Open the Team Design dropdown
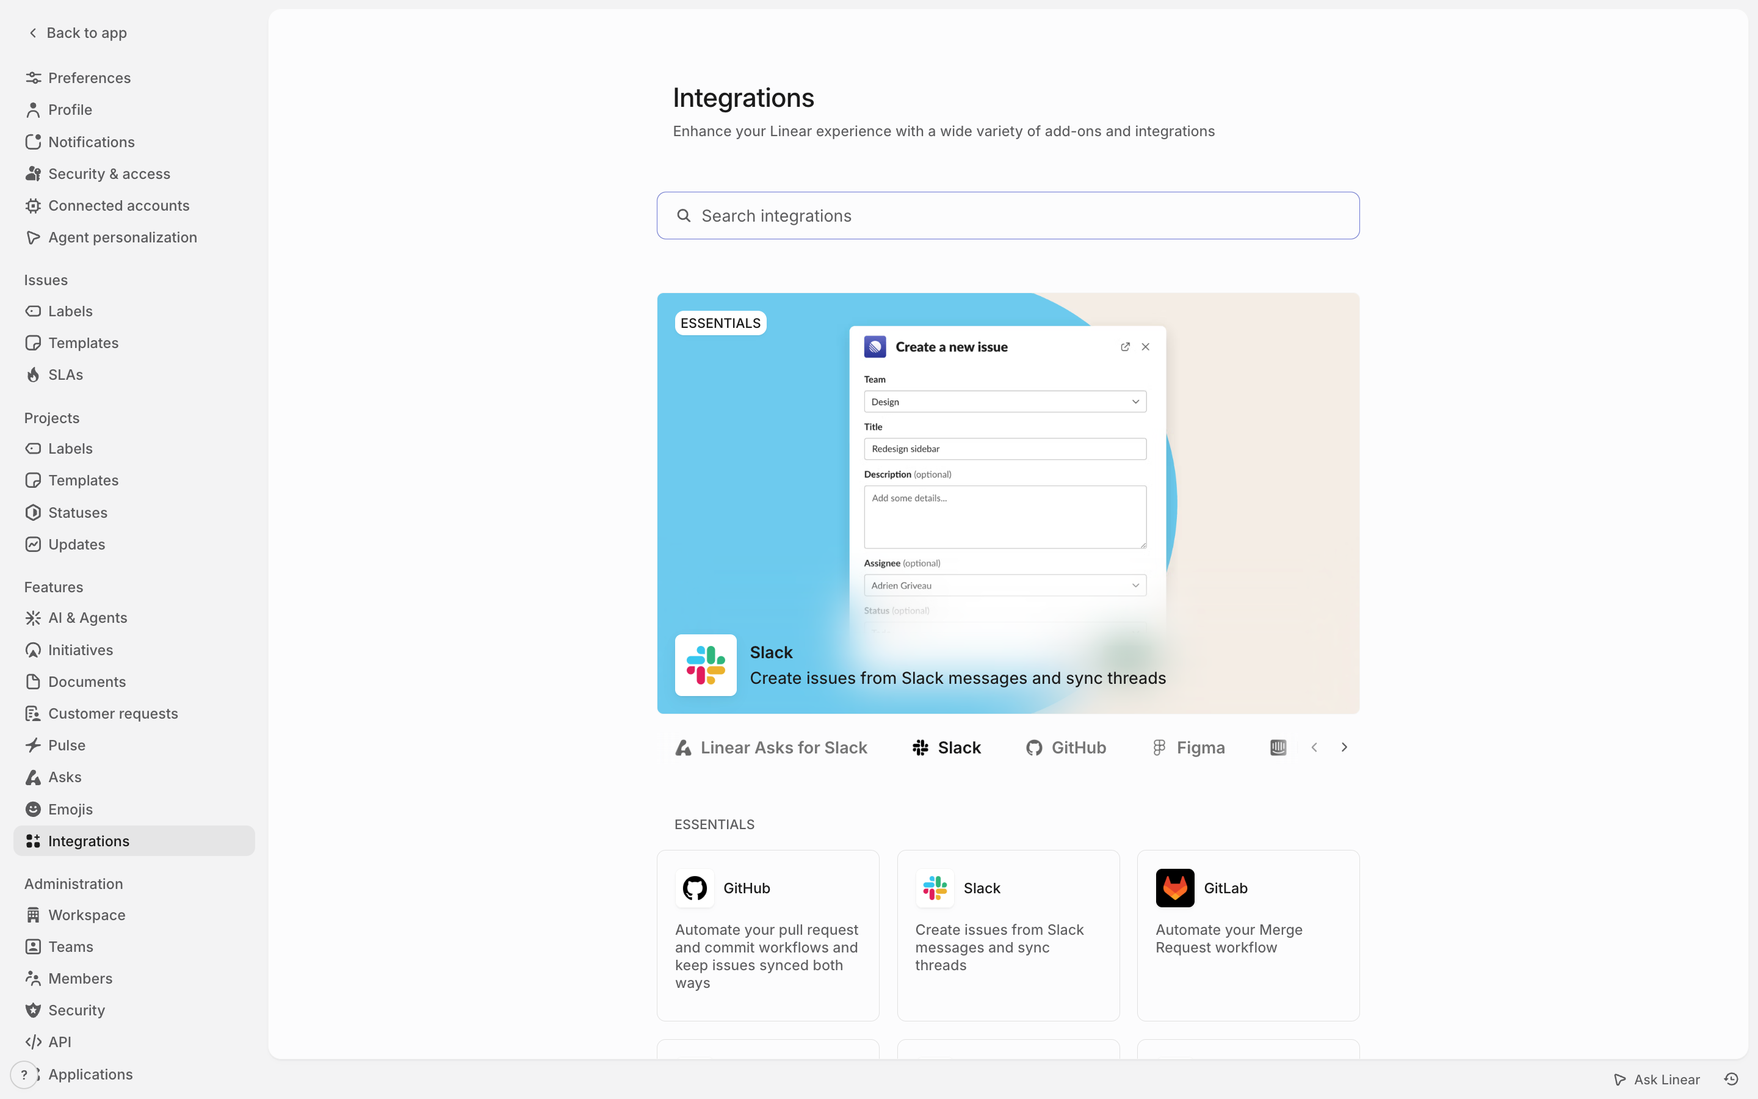Screen dimensions: 1758x1099 tap(1005, 402)
